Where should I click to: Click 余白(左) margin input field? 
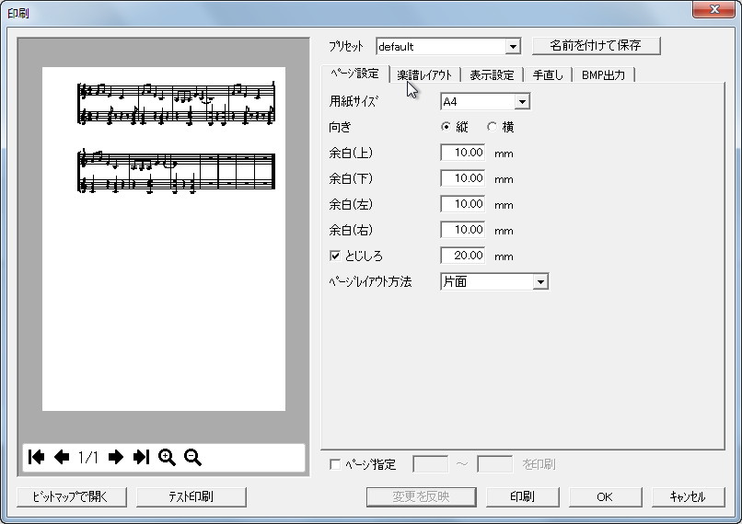[x=463, y=204]
